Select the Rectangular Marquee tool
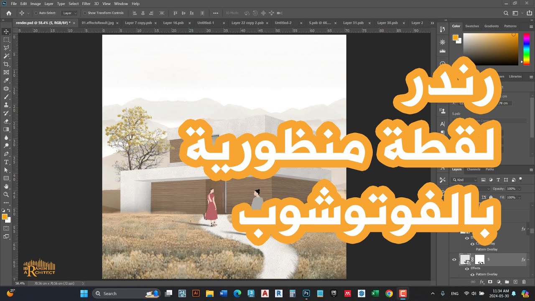The height and width of the screenshot is (301, 535). click(x=6, y=40)
